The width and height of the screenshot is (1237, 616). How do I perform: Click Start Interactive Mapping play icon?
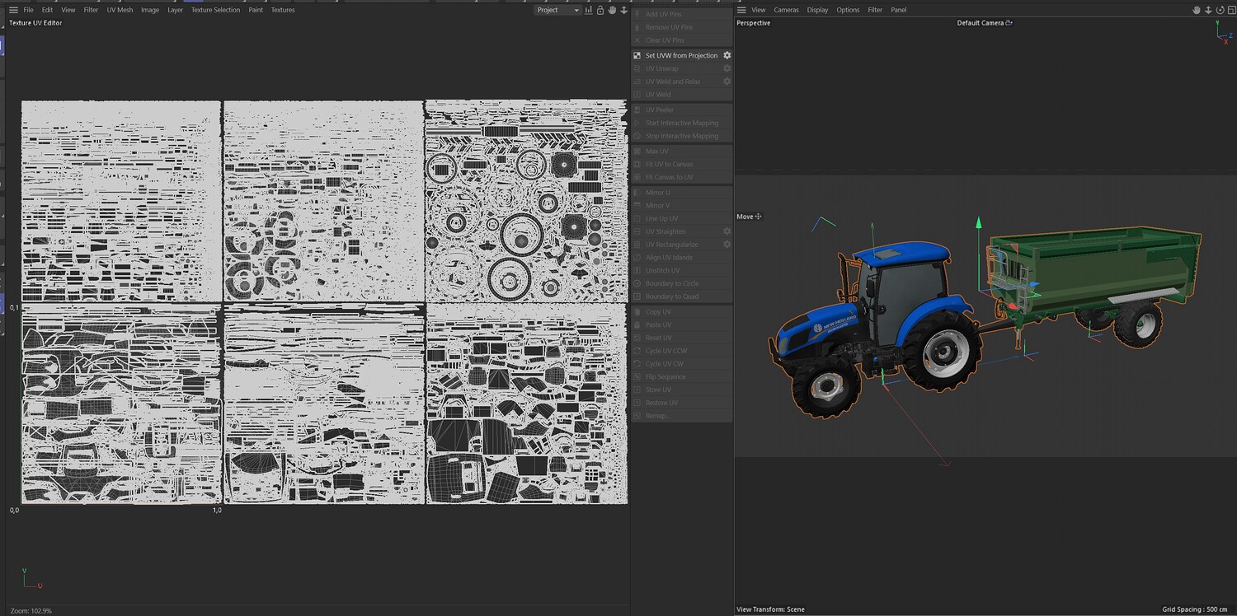tap(637, 123)
